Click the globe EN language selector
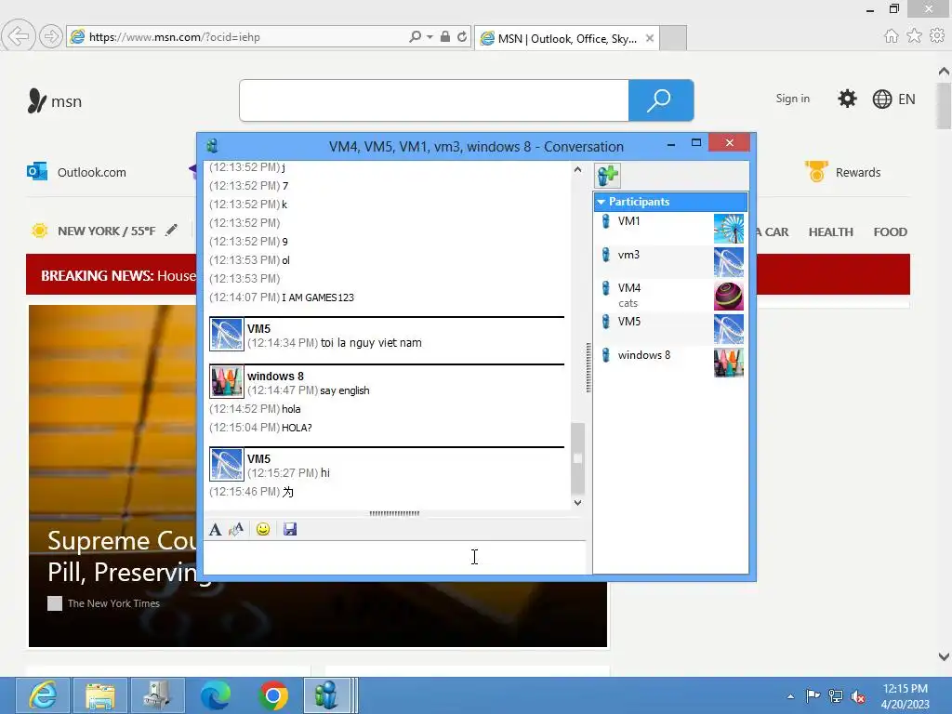The height and width of the screenshot is (714, 952). 893,99
